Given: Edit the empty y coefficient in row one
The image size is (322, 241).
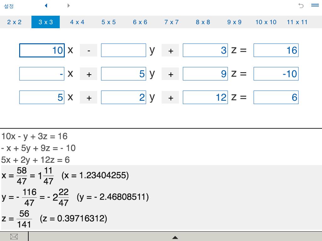Looking at the screenshot, I should (123, 50).
